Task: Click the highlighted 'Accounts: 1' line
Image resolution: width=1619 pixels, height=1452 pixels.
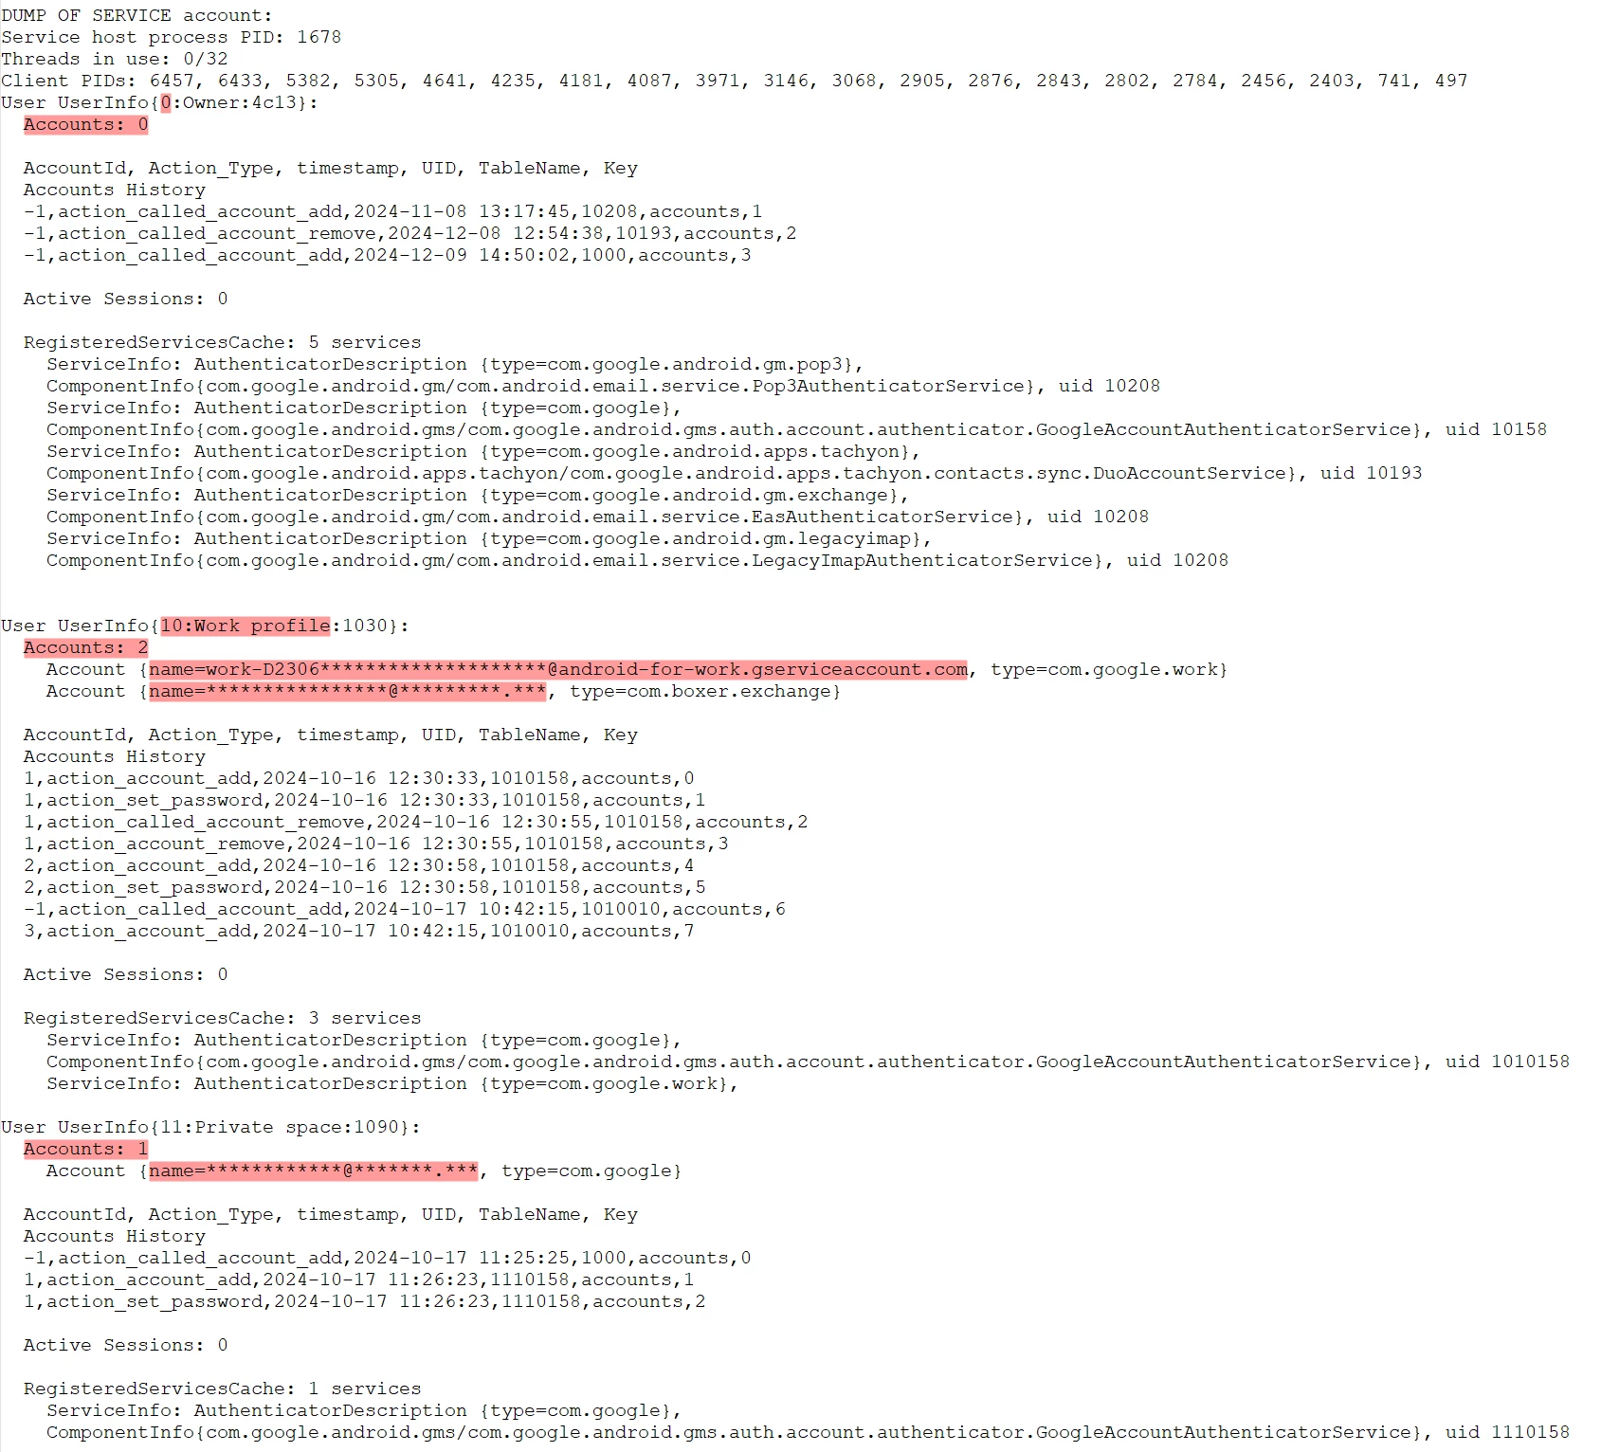Action: (x=85, y=1149)
